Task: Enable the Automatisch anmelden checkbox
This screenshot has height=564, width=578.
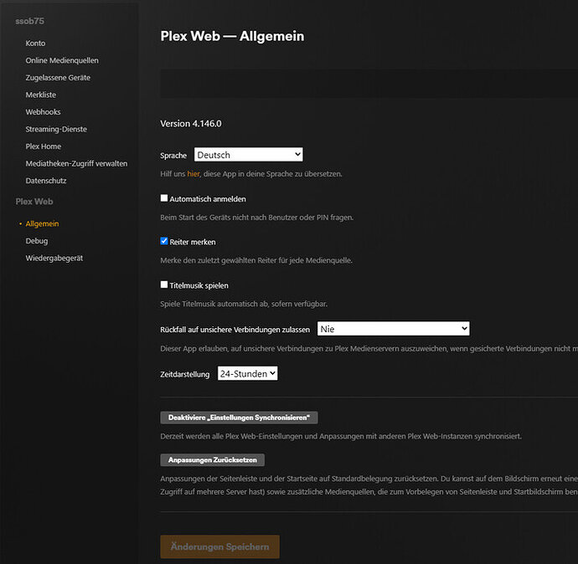Action: tap(164, 198)
